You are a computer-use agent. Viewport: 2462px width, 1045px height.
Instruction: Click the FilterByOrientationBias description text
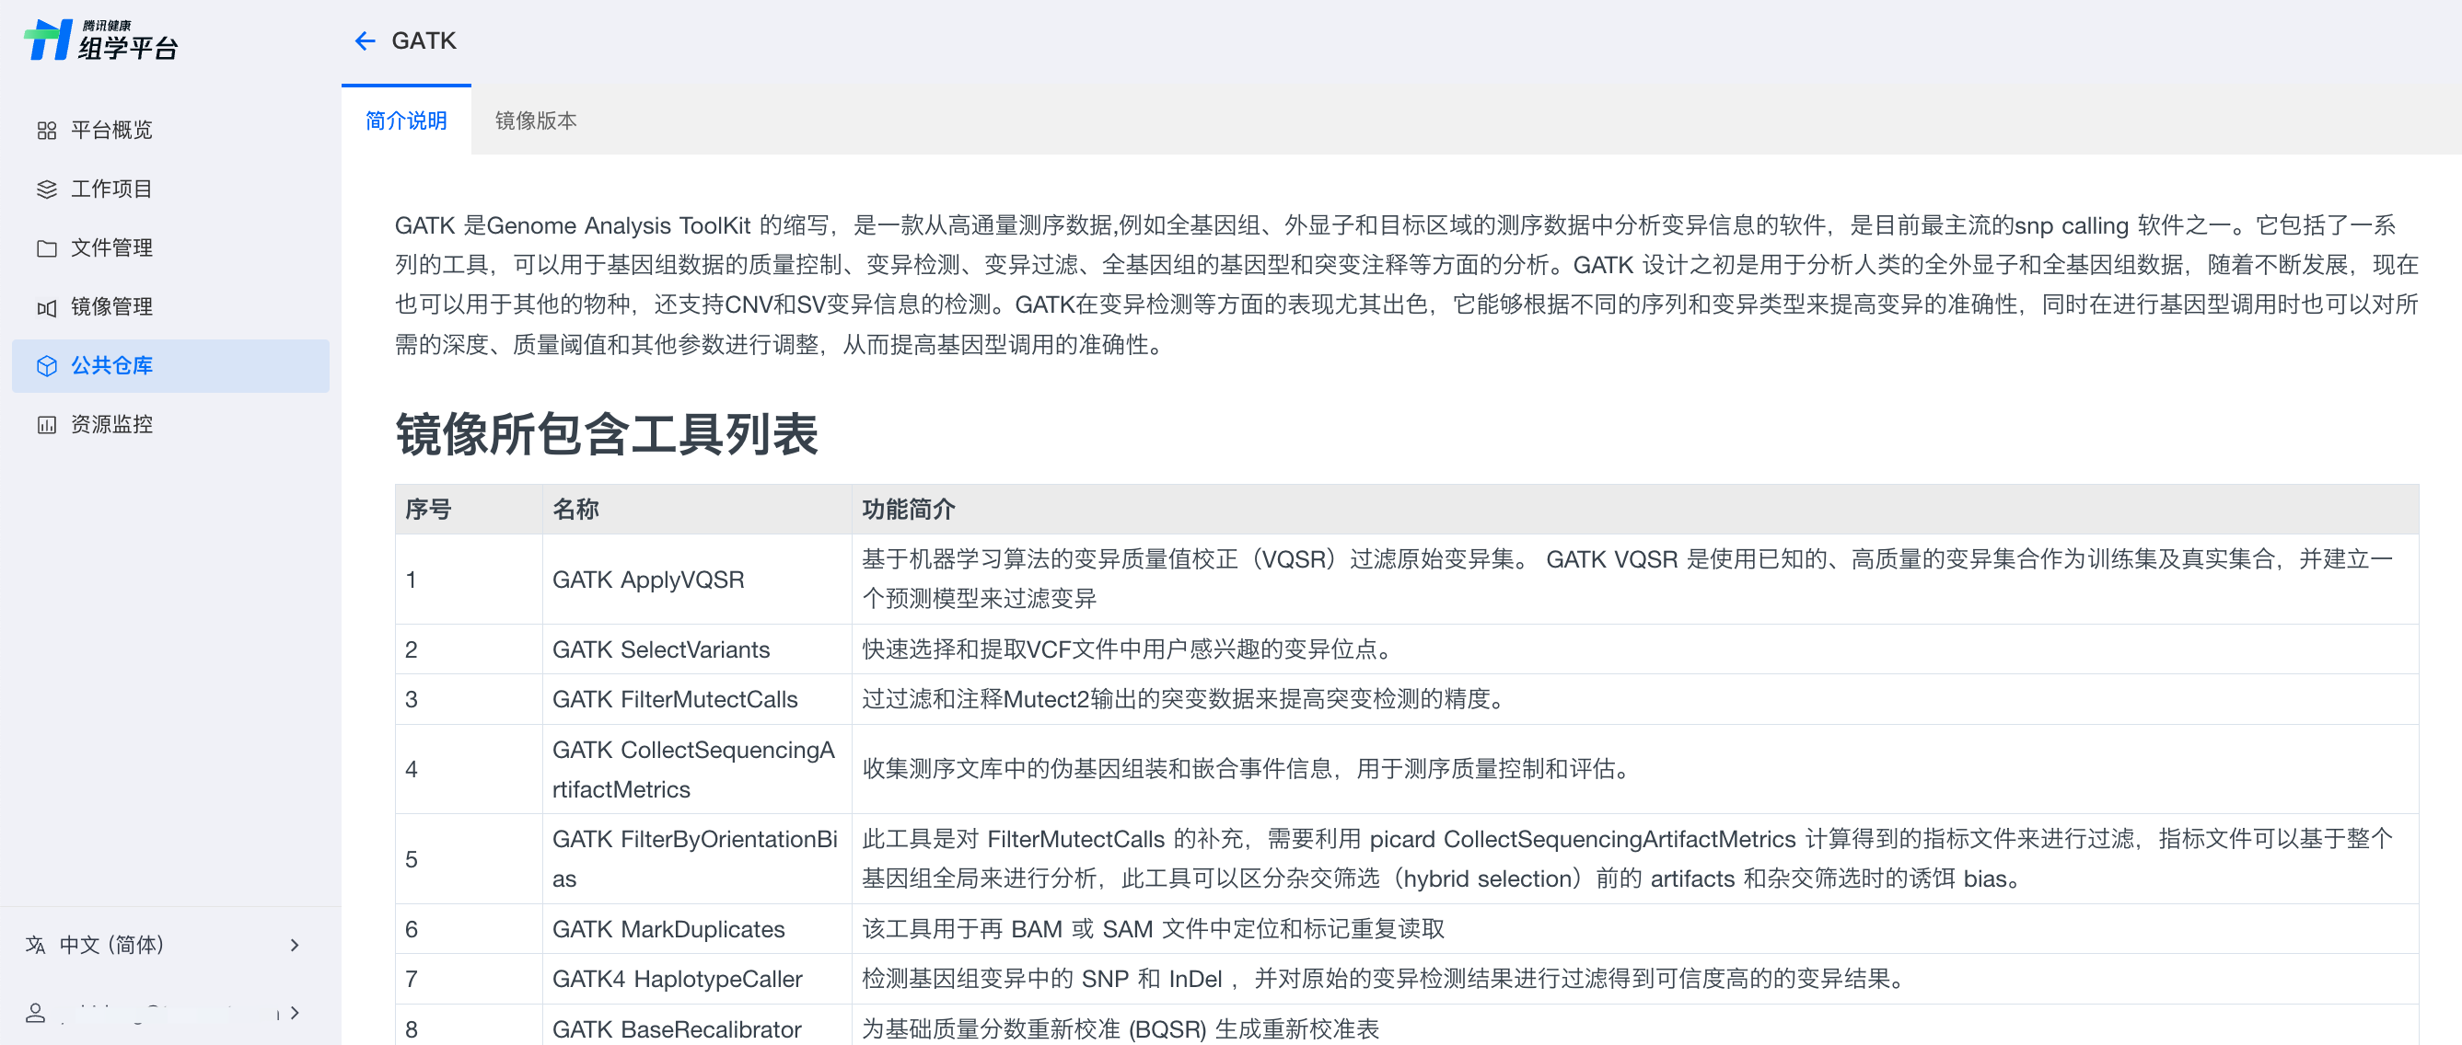pyautogui.click(x=1627, y=859)
